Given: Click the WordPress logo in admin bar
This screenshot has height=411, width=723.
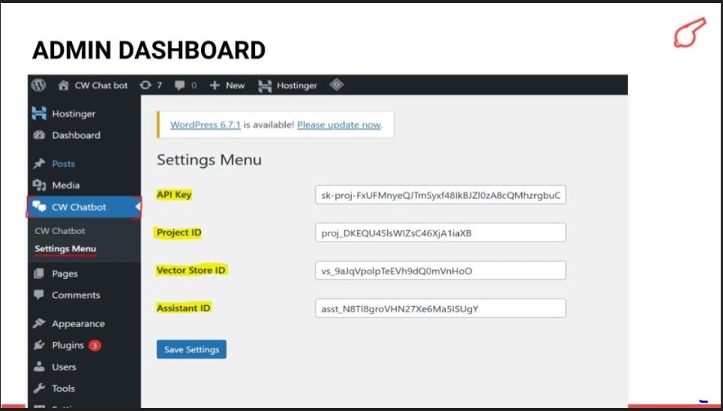Looking at the screenshot, I should tap(39, 85).
